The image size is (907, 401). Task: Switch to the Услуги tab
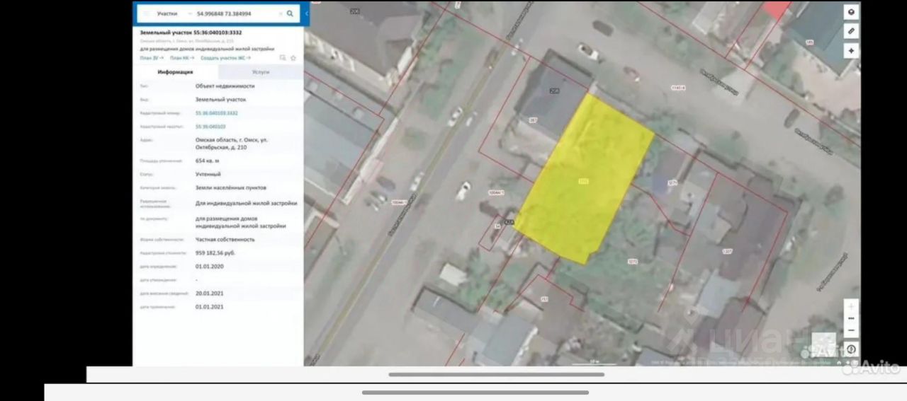261,72
